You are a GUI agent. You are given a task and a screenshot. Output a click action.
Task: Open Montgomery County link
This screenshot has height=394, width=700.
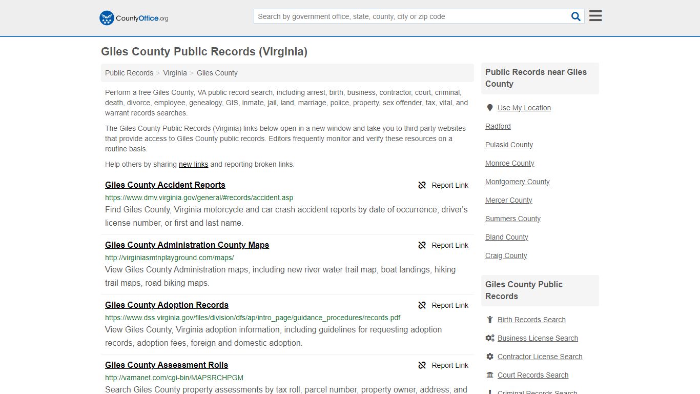pyautogui.click(x=518, y=182)
